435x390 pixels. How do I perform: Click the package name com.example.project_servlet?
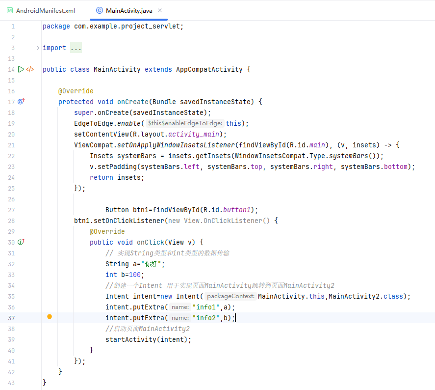coord(127,27)
